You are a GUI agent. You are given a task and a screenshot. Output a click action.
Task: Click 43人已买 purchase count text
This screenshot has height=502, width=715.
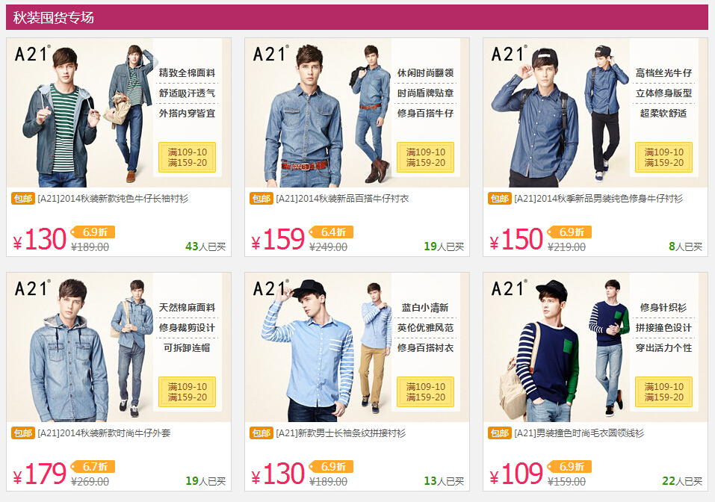click(205, 247)
